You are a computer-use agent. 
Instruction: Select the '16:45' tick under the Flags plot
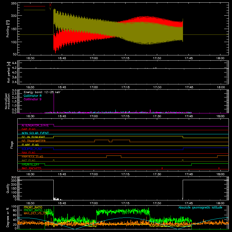[62, 174]
